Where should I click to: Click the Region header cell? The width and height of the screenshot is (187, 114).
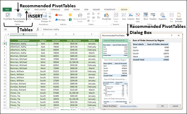click(x=43, y=41)
